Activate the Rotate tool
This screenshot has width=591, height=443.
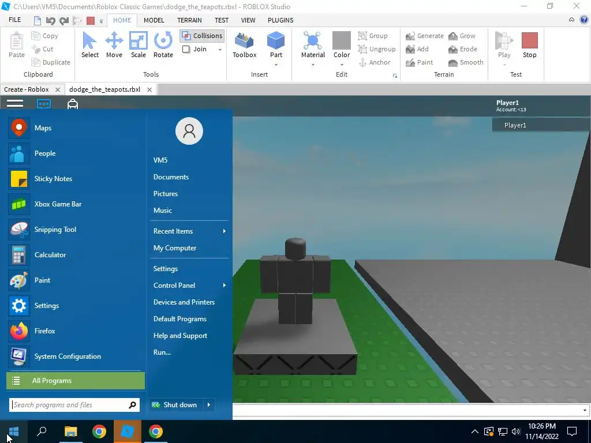tap(163, 45)
